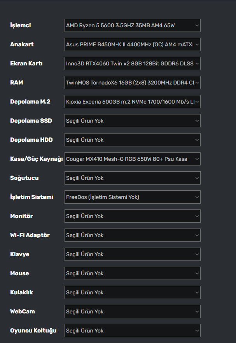Open the Wi-Fi Adaptör dropdown
The image size is (236, 343).
pos(132,235)
